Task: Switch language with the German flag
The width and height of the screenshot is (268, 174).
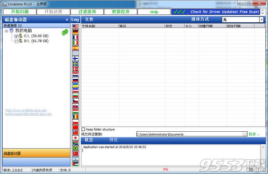Action: point(75,32)
